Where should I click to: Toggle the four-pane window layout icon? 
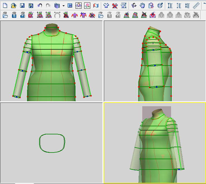70,5
